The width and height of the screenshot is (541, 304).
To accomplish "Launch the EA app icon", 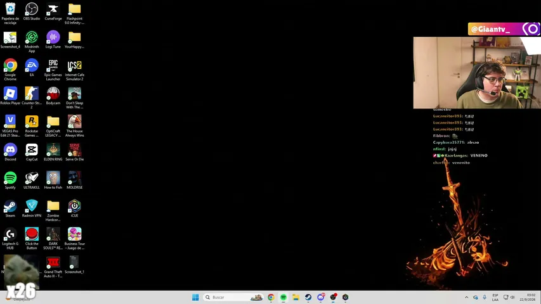I will pos(32,68).
